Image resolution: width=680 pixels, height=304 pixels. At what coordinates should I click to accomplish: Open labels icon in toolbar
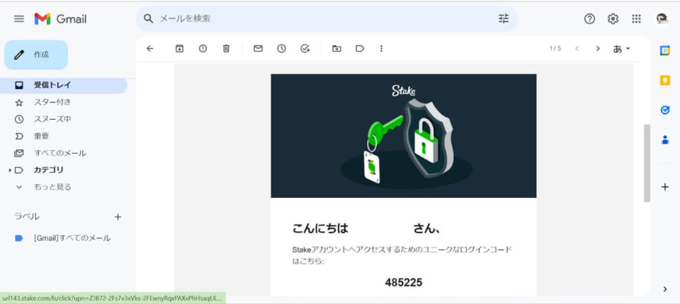coord(360,49)
